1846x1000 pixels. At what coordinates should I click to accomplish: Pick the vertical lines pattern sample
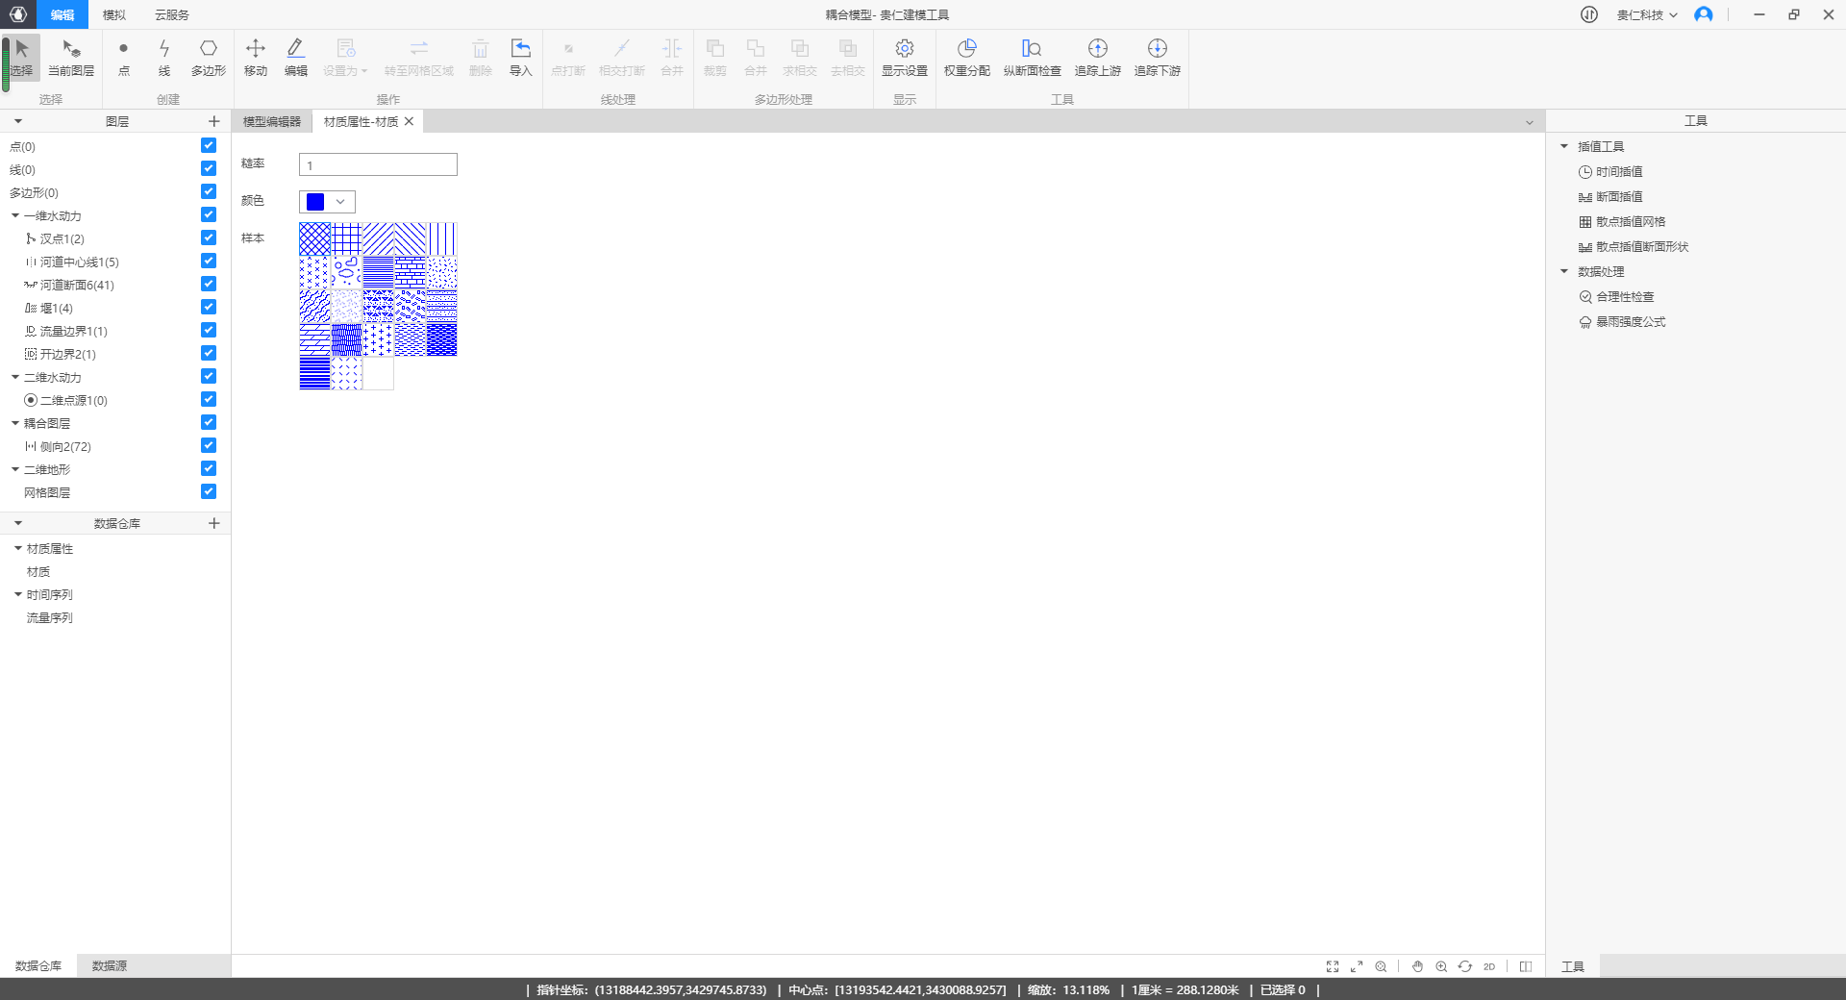tap(442, 238)
